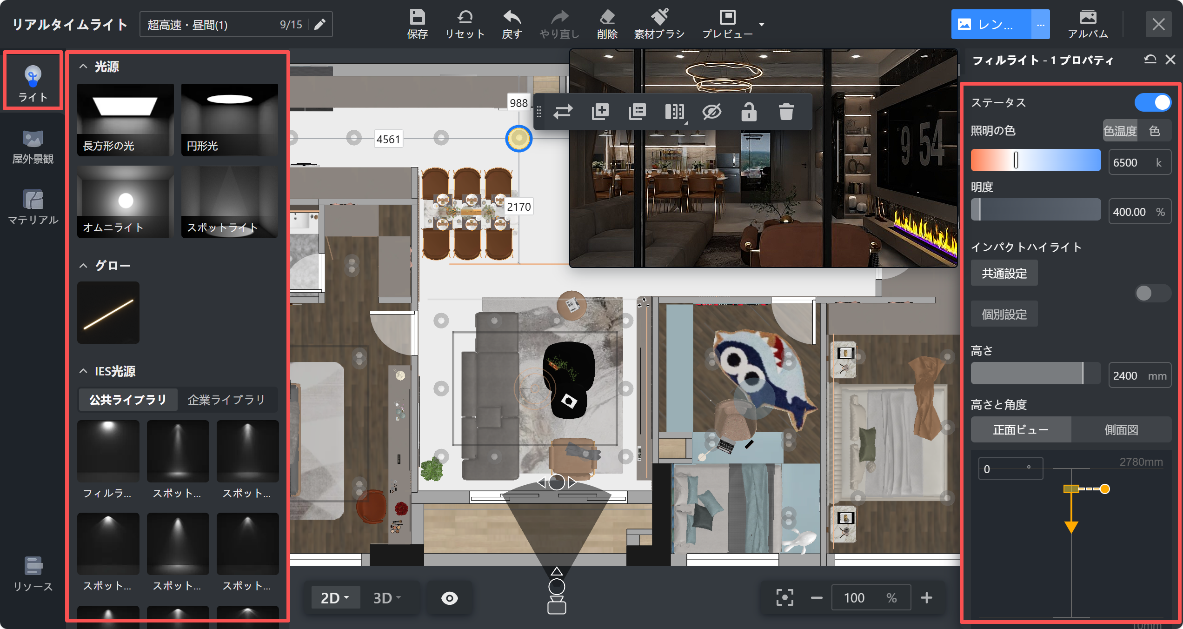Switch lighting color mode to 色温度
Viewport: 1183px width, 629px height.
[x=1120, y=131]
